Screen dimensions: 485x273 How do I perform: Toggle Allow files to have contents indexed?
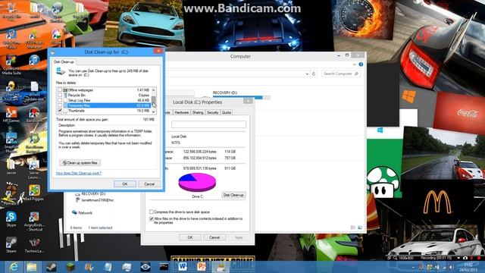pos(152,219)
